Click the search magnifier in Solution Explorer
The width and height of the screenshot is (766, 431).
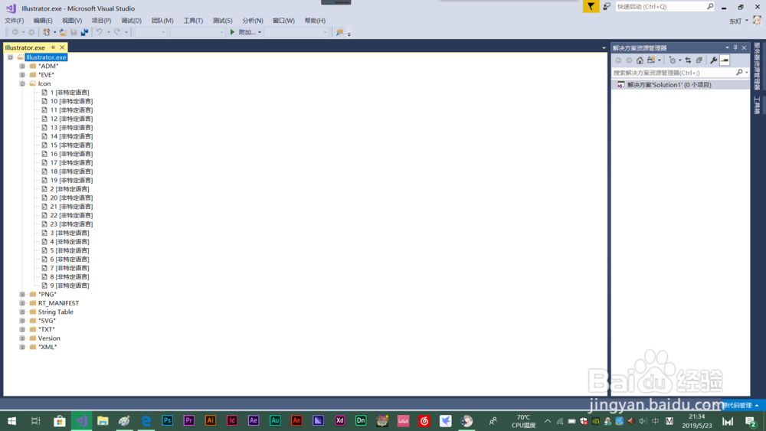coord(740,73)
